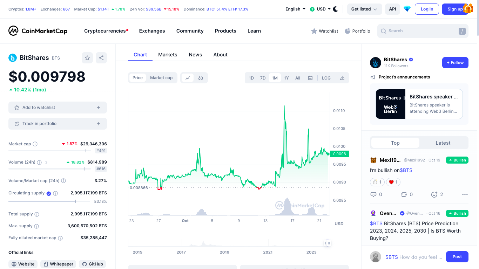Select 1Y chart range
This screenshot has height=269, width=479.
tap(286, 78)
